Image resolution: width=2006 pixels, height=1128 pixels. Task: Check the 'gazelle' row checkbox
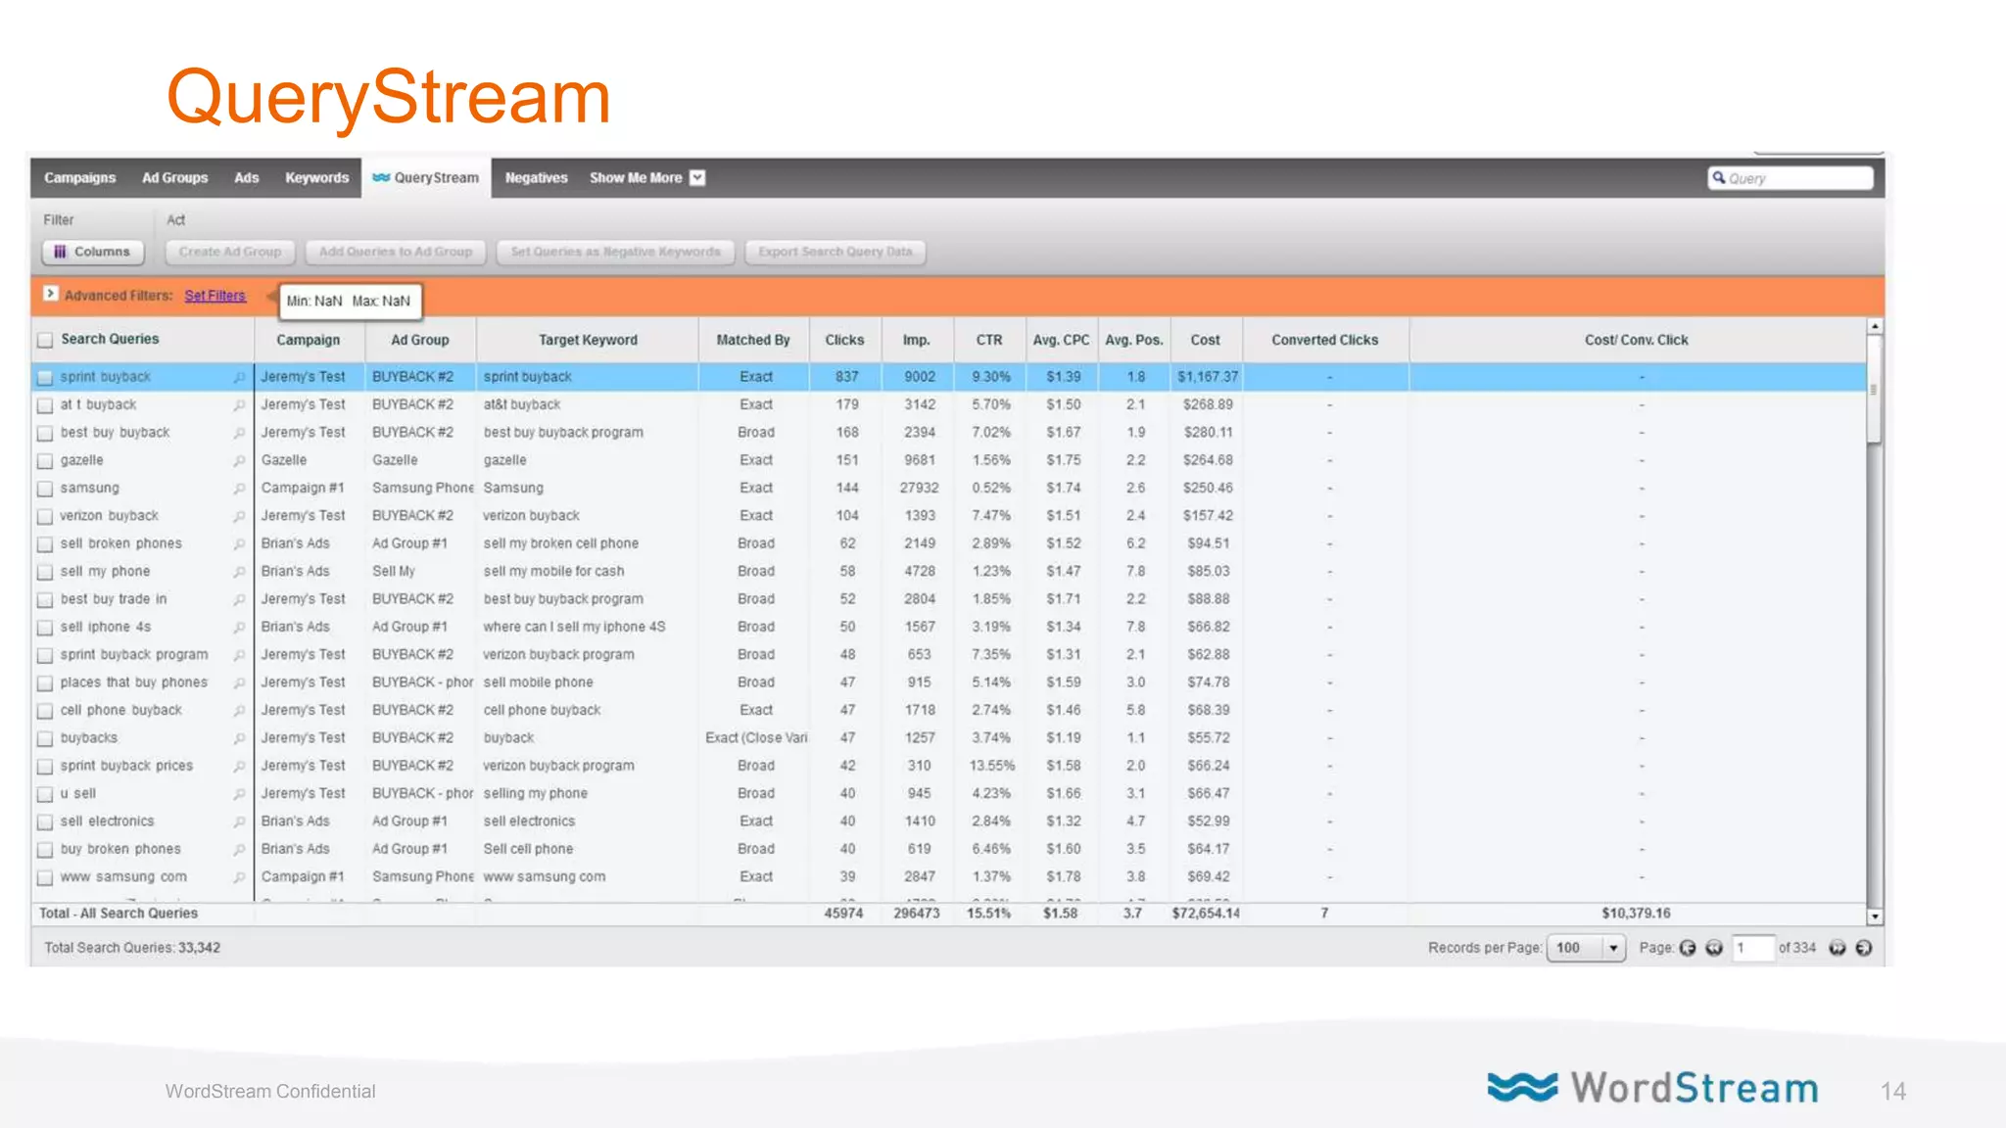tap(45, 460)
